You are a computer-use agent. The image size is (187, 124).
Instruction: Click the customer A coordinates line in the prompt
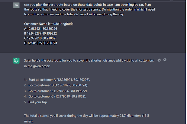point(40,29)
